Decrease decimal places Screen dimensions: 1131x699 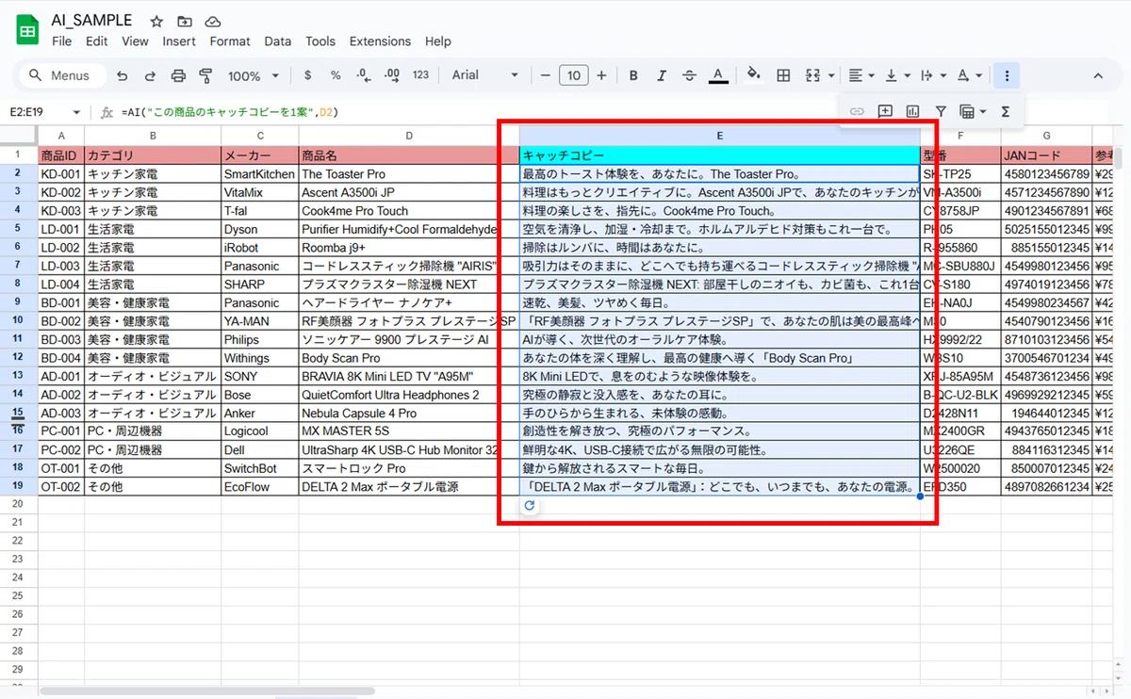364,75
